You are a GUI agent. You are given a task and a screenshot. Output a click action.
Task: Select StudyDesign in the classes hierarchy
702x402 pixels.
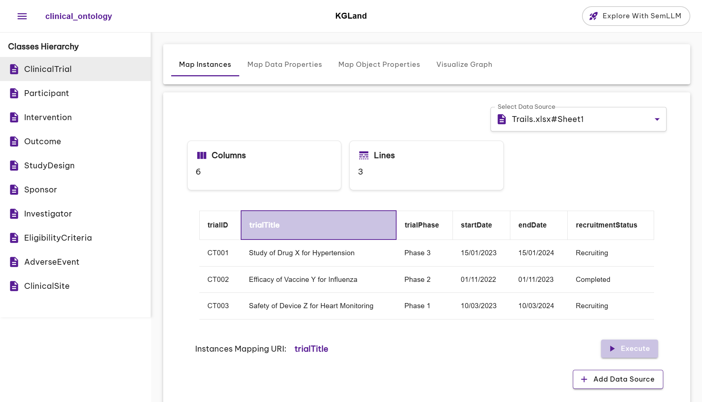49,166
